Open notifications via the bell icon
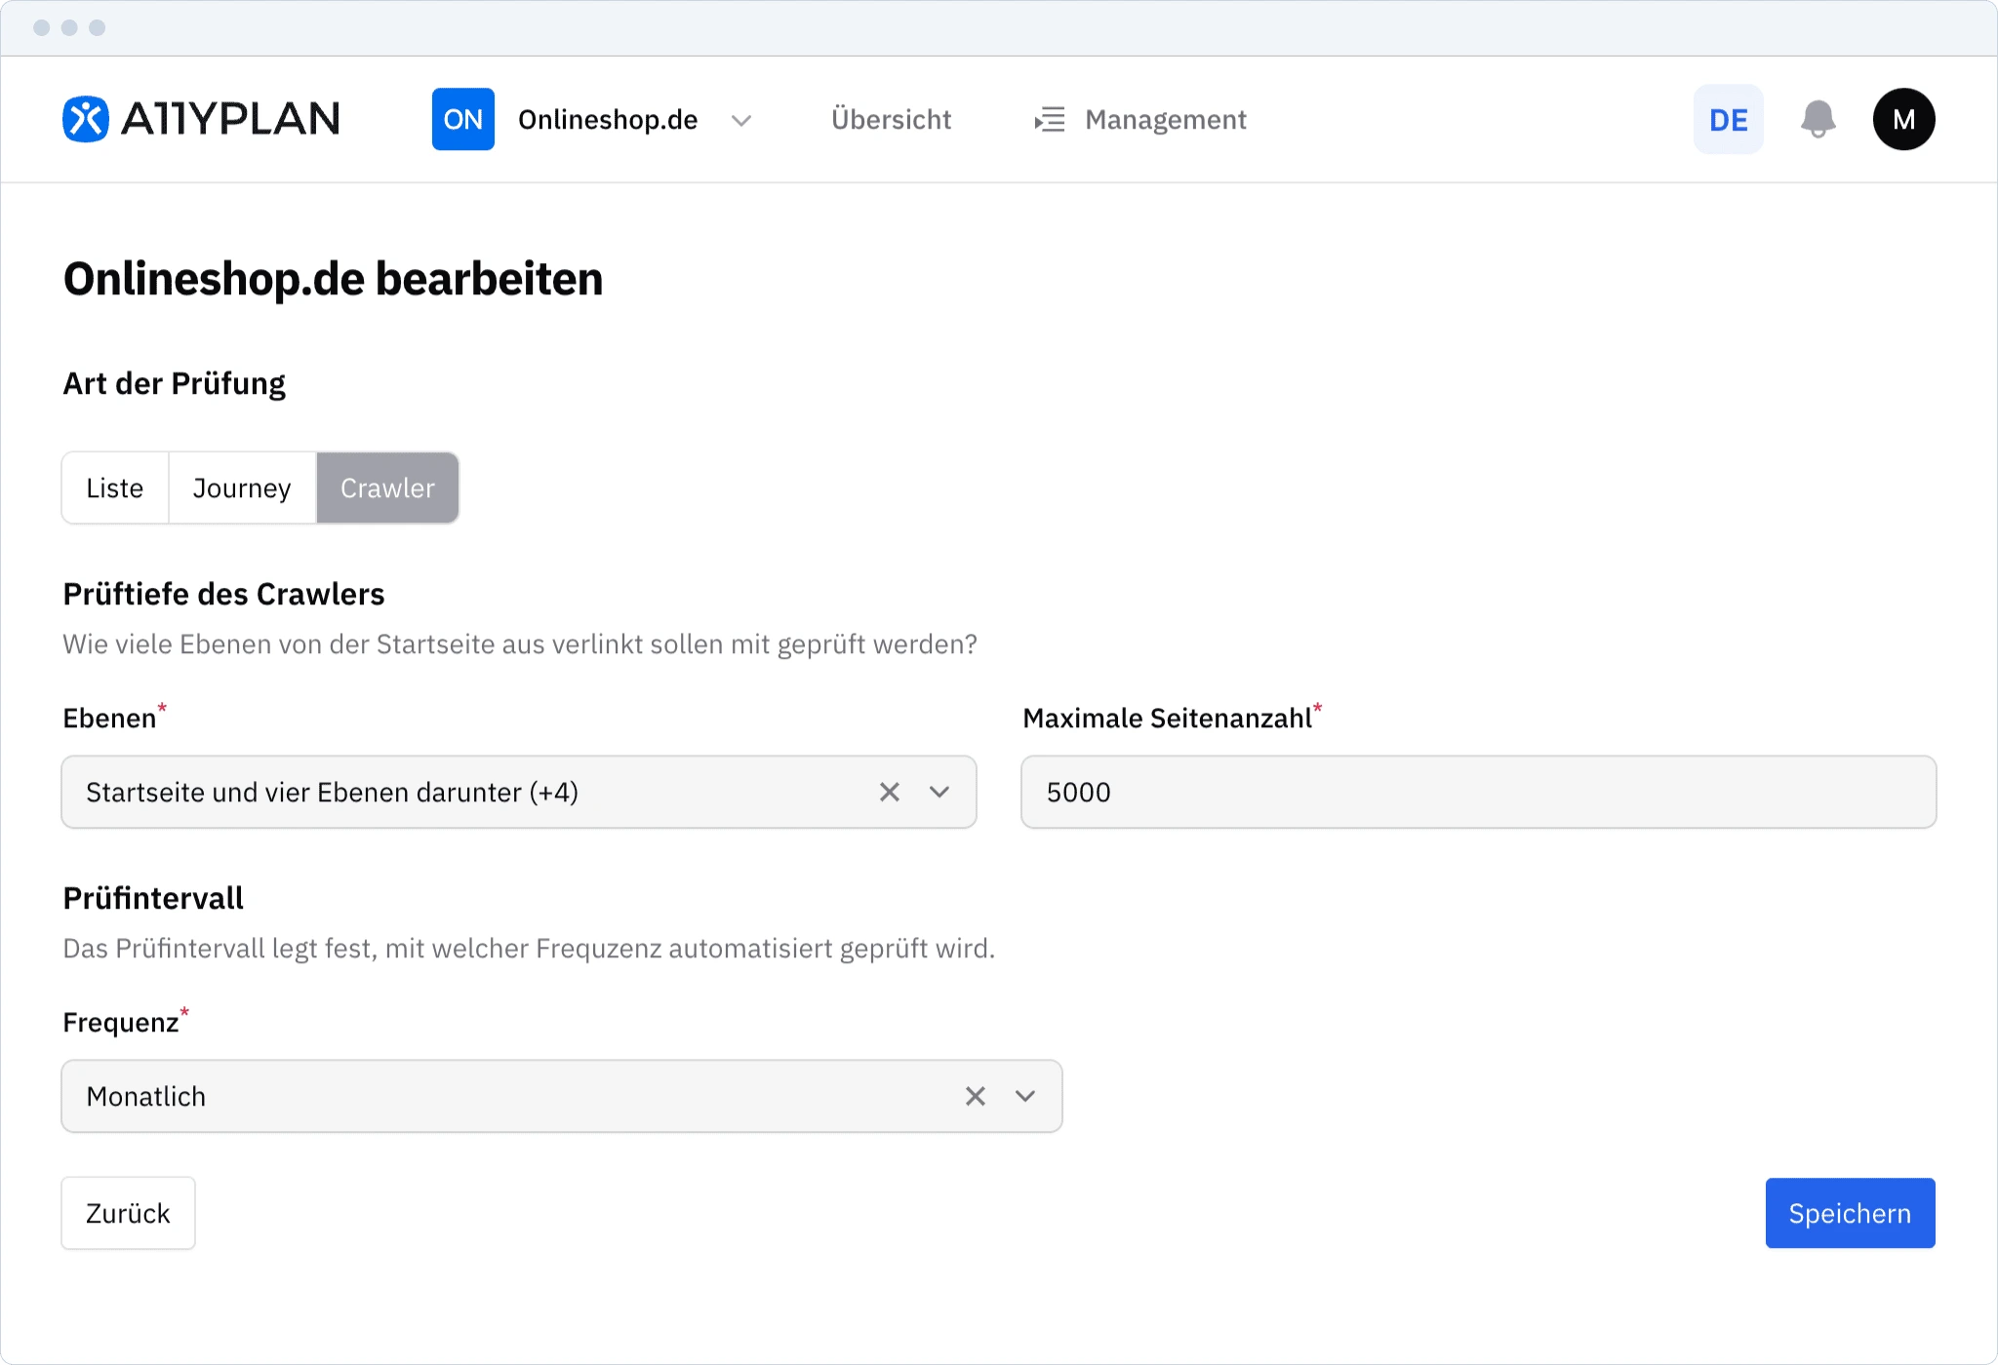Image resolution: width=1998 pixels, height=1365 pixels. pos(1817,118)
